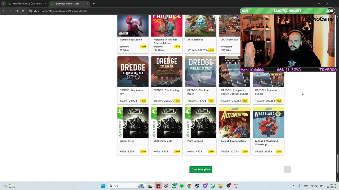
Task: Click the 21,75 ₺ Wasteland Workshop price
Action: [x=269, y=151]
